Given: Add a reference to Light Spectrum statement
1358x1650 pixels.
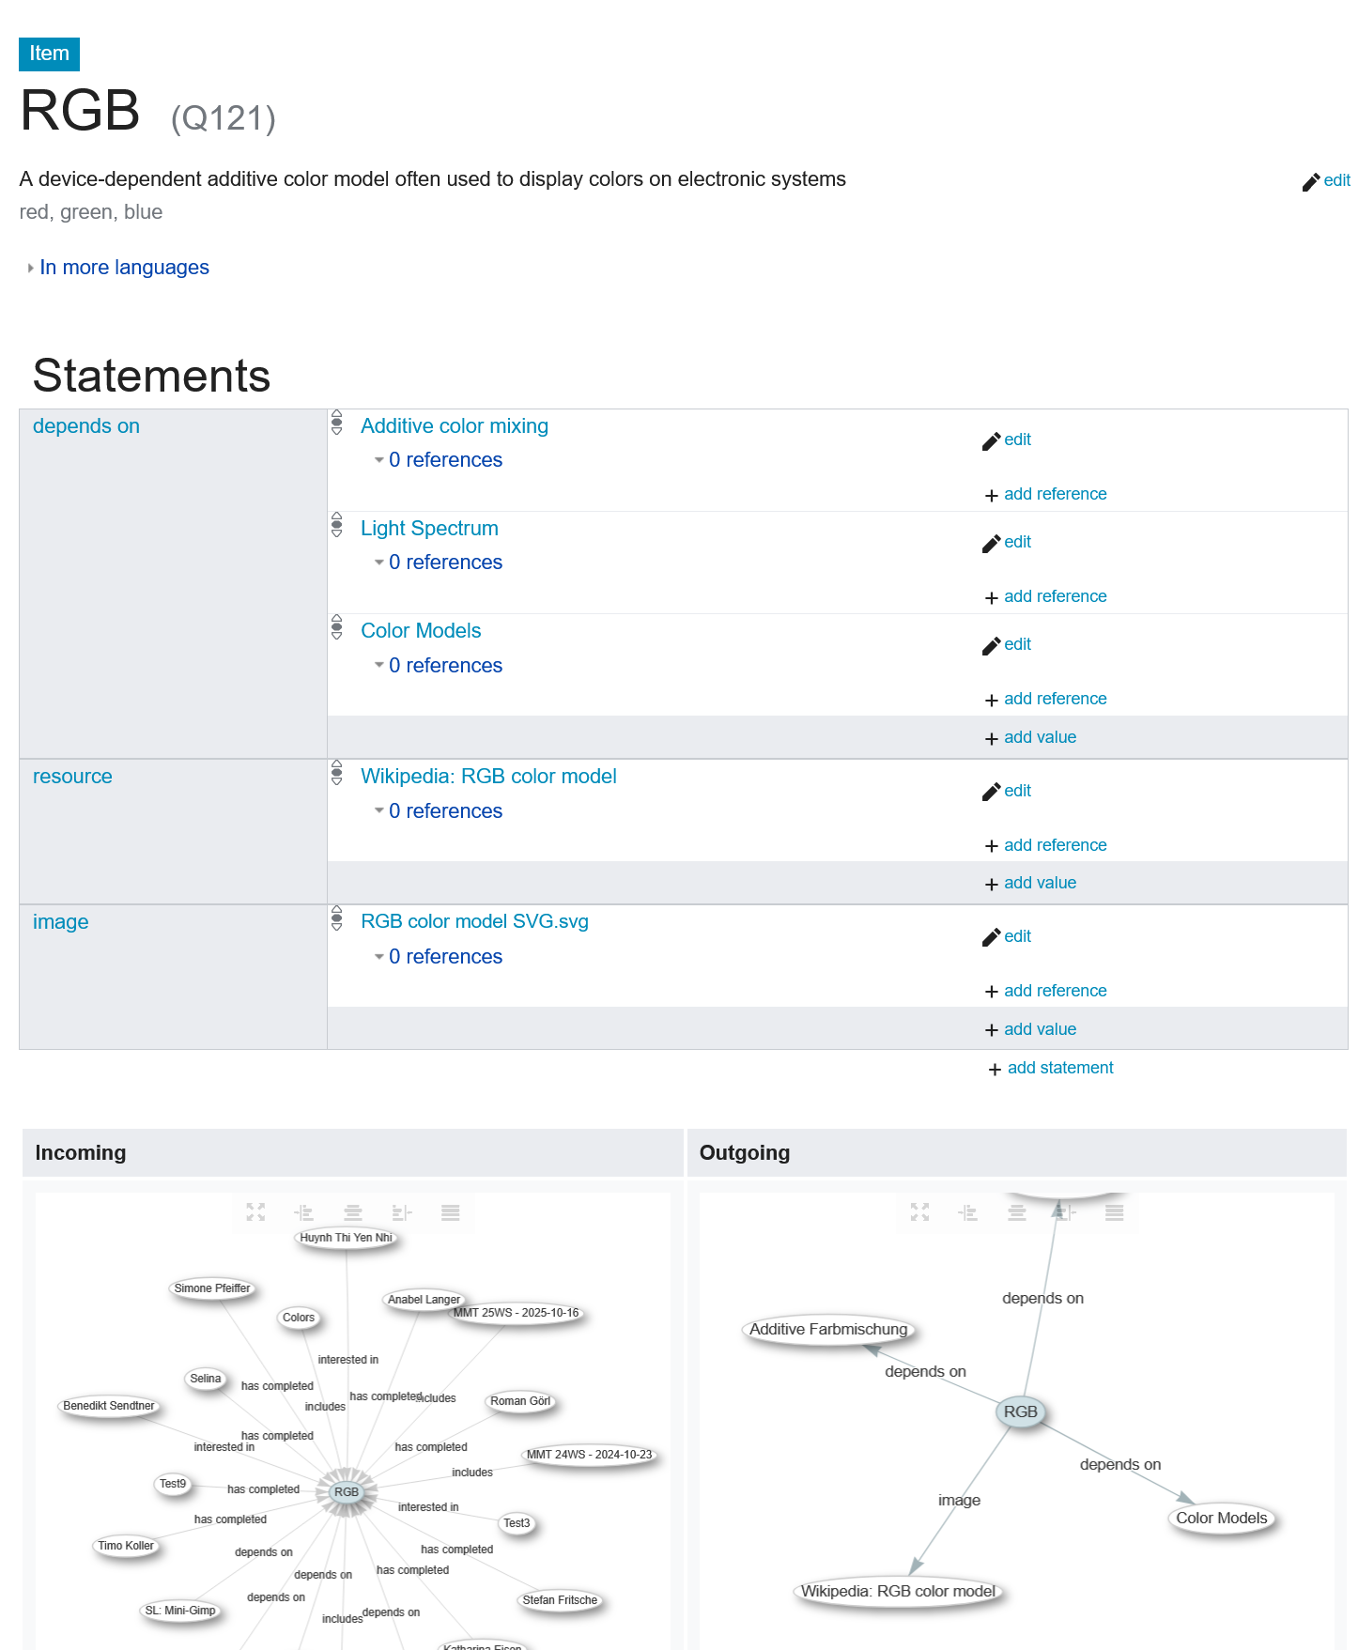Looking at the screenshot, I should click(x=1055, y=596).
